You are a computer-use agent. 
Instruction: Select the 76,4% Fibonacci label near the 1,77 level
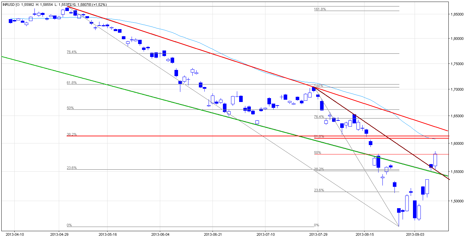(71, 52)
